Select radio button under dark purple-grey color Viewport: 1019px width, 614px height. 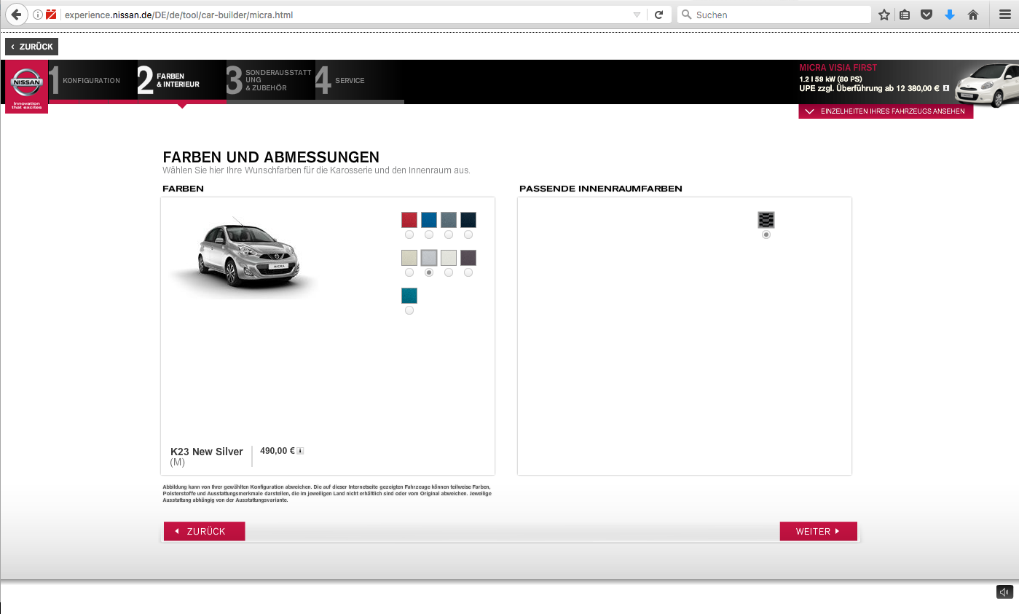pyautogui.click(x=468, y=272)
